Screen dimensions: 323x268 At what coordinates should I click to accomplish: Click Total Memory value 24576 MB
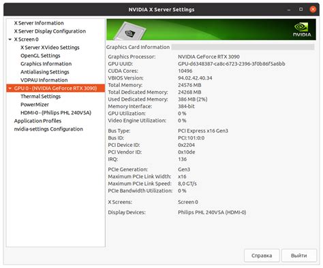[189, 85]
